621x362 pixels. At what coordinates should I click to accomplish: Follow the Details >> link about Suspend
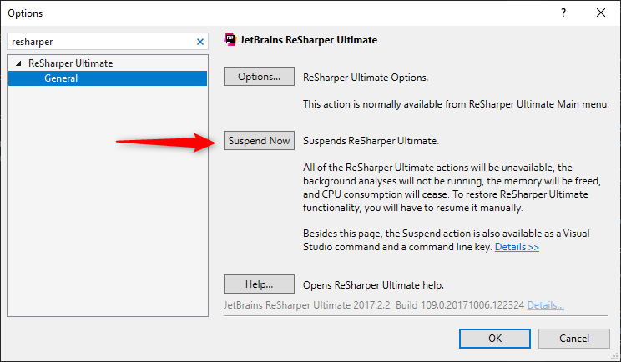click(x=517, y=247)
